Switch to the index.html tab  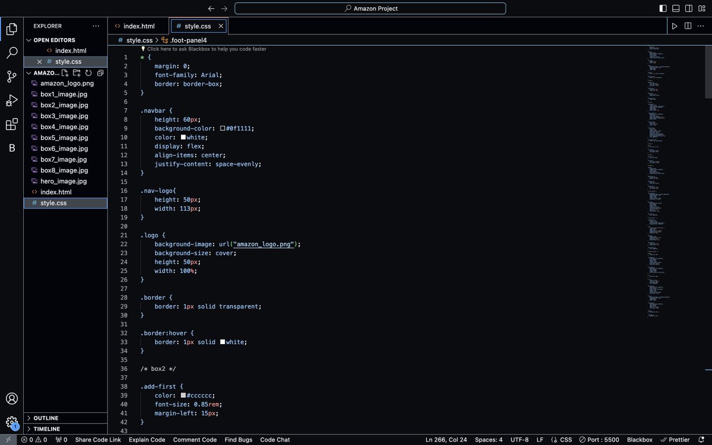(x=139, y=26)
